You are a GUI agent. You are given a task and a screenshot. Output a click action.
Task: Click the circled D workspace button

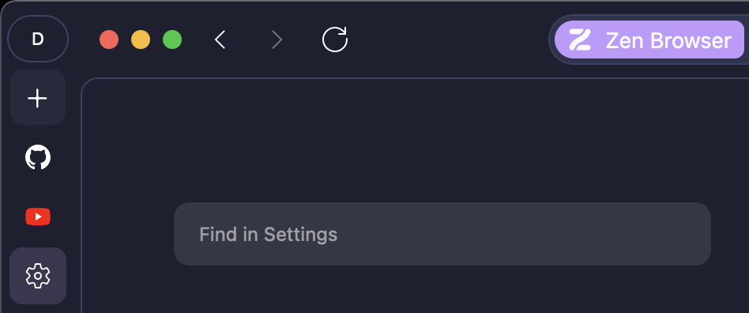coord(38,39)
